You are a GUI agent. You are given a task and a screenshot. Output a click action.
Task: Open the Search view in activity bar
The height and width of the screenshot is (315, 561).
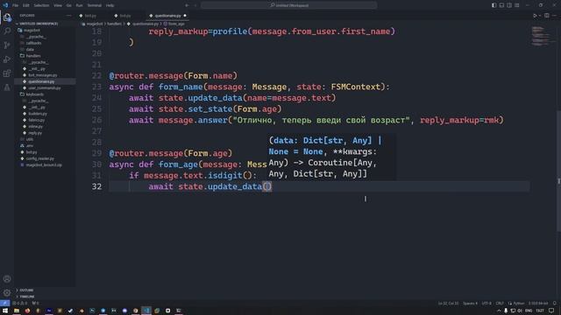click(x=7, y=31)
